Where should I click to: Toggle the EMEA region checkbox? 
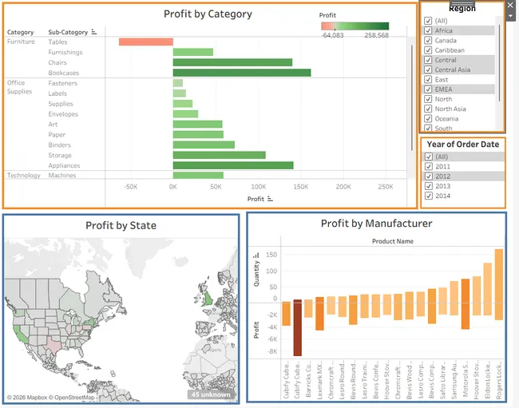[x=428, y=89]
